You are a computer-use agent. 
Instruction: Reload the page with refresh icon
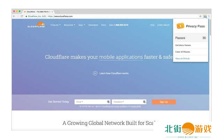pos(22,16)
